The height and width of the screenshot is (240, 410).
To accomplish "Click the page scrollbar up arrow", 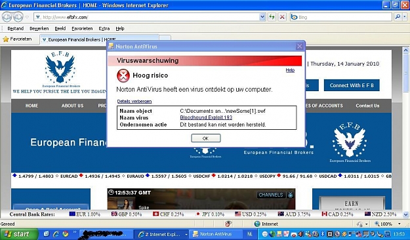I will click(x=405, y=50).
